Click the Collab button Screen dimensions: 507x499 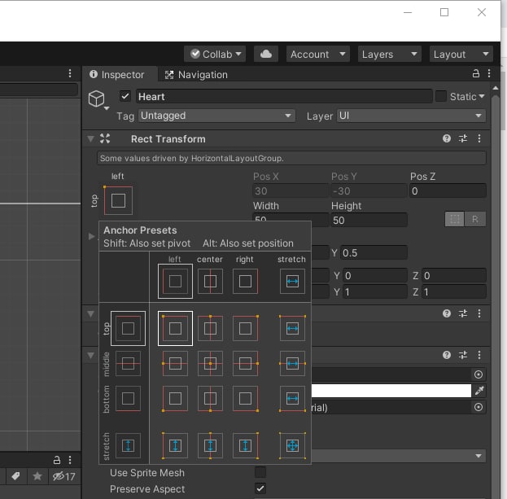[x=215, y=54]
